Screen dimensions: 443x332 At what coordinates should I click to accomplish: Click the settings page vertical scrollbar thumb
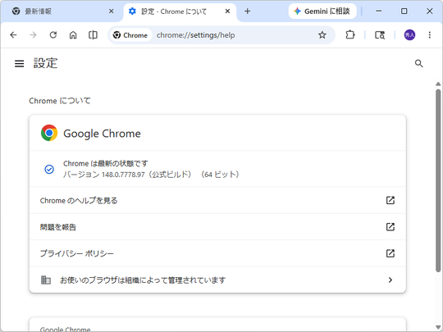(x=438, y=180)
